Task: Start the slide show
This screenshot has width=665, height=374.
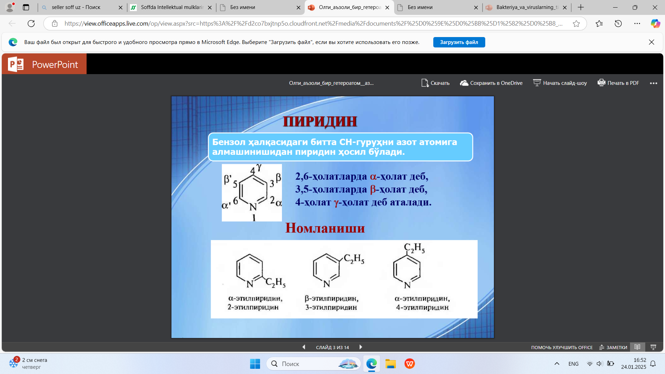Action: pyautogui.click(x=560, y=83)
